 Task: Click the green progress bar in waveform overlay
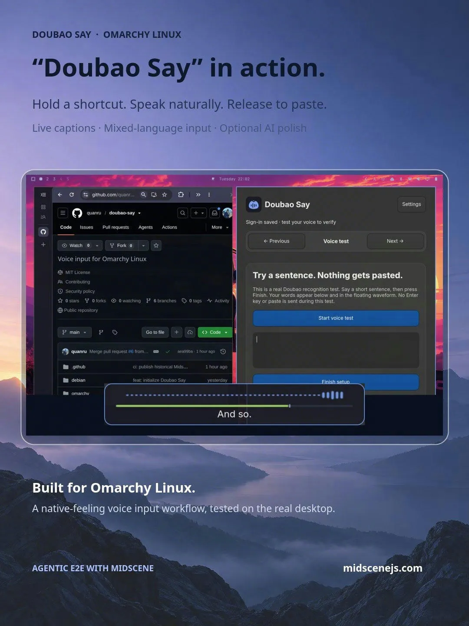tap(203, 406)
